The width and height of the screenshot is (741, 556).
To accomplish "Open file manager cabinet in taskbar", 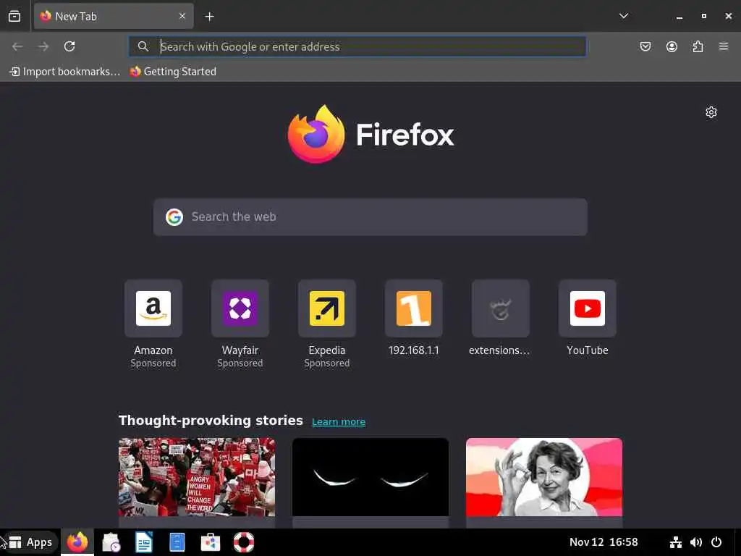I will (x=177, y=542).
